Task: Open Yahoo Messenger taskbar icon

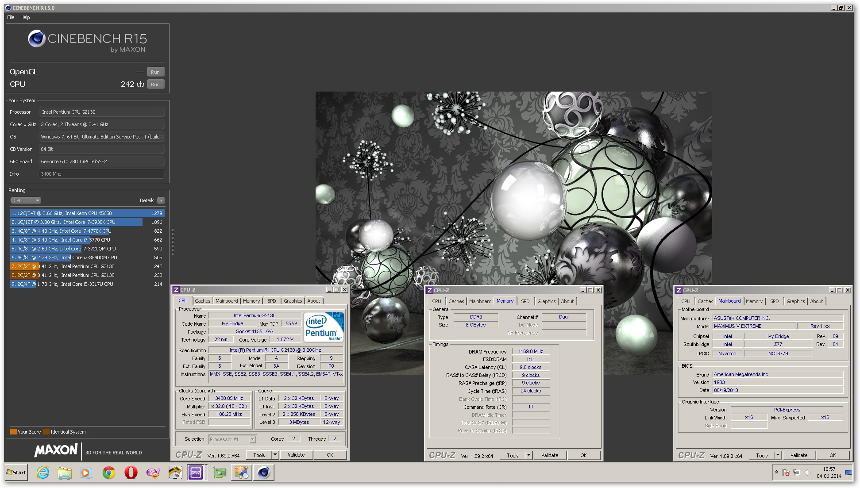Action: tap(153, 473)
